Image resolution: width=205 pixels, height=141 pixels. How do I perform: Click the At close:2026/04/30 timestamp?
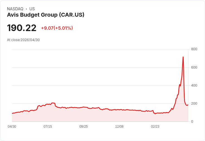(x=23, y=40)
